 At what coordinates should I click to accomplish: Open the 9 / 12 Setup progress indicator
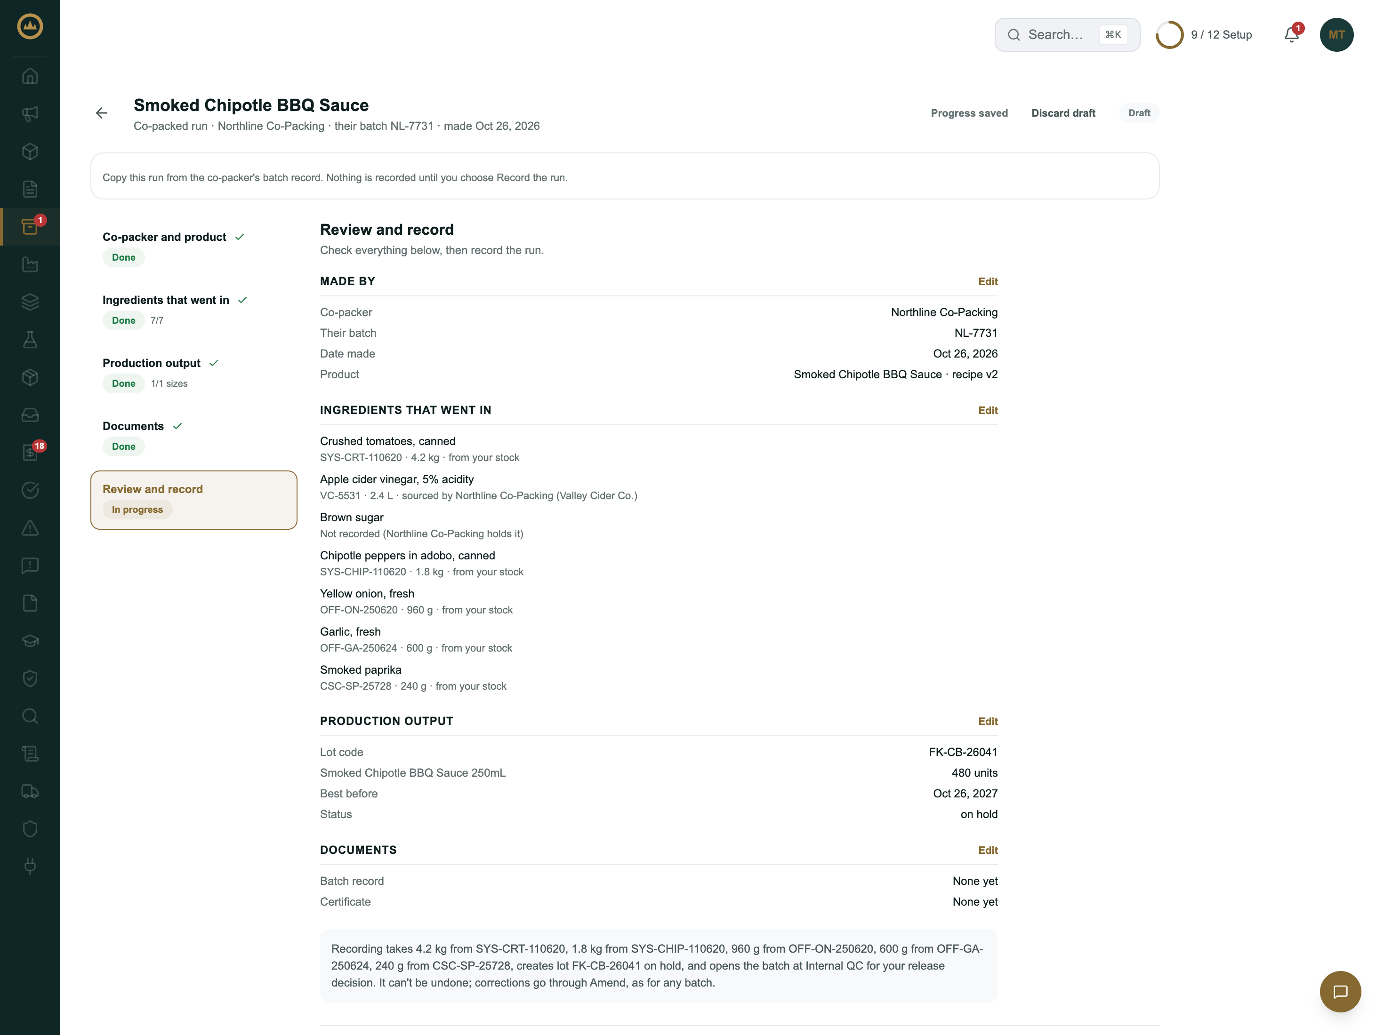tap(1203, 35)
